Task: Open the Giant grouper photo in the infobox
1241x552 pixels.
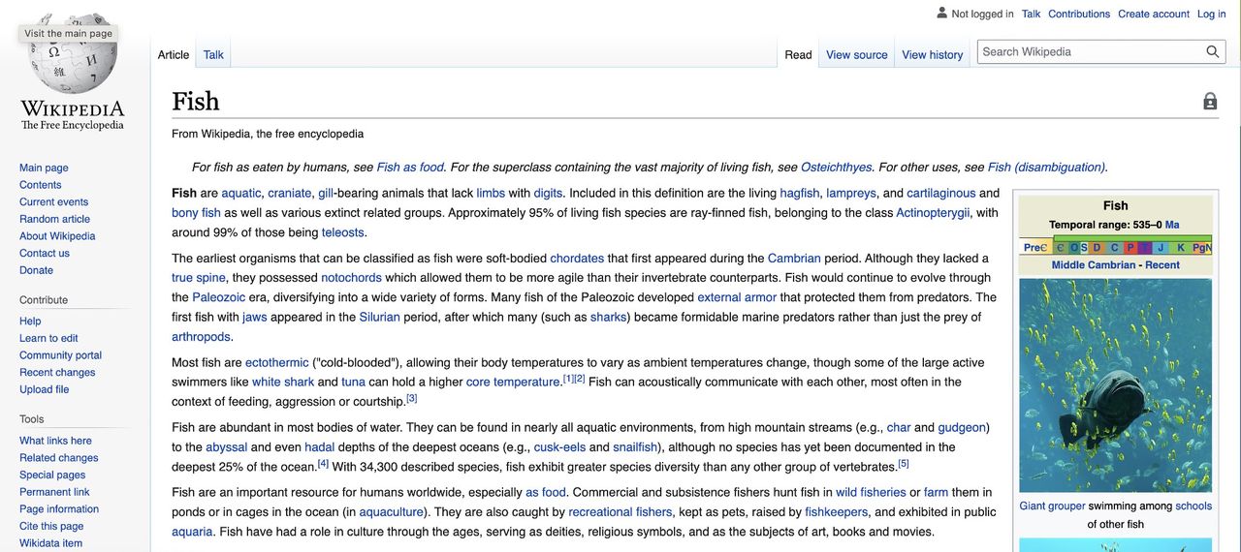Action: click(x=1115, y=384)
